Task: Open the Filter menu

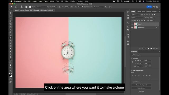Action: [58, 1]
